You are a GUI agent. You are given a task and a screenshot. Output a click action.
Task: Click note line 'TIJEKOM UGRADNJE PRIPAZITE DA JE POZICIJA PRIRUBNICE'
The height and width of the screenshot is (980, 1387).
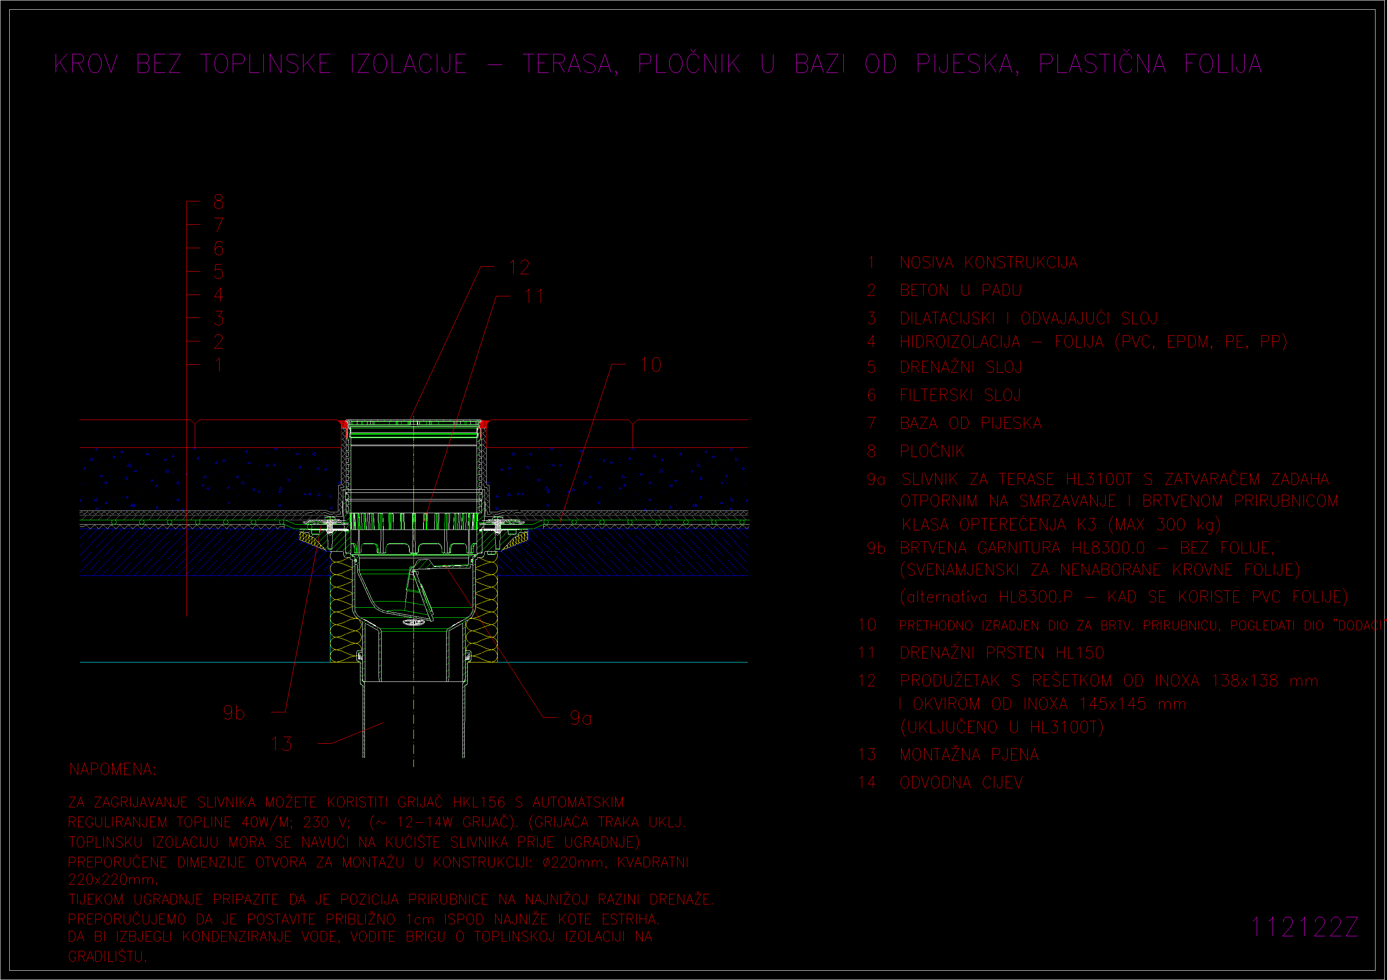pyautogui.click(x=278, y=899)
